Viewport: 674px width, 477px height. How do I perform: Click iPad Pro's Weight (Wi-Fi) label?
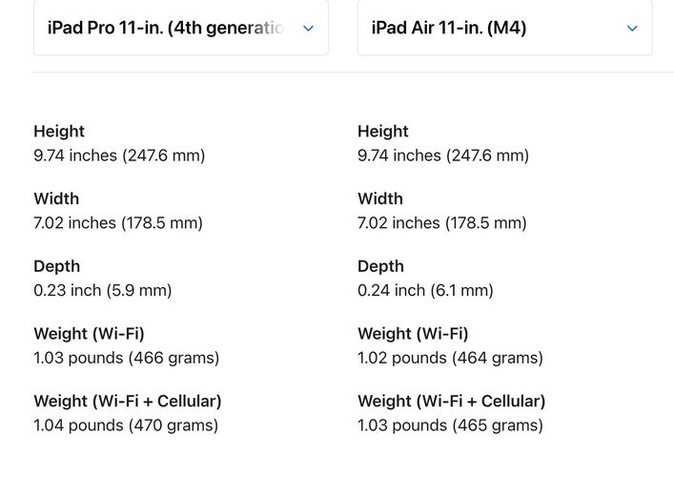[89, 334]
